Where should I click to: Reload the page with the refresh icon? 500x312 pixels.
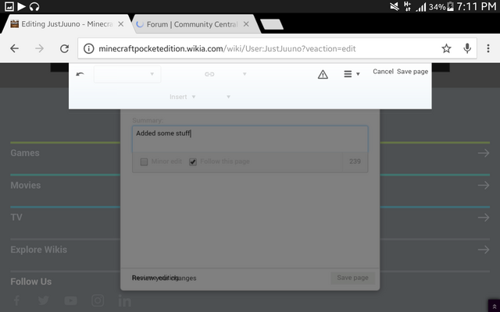pyautogui.click(x=64, y=48)
